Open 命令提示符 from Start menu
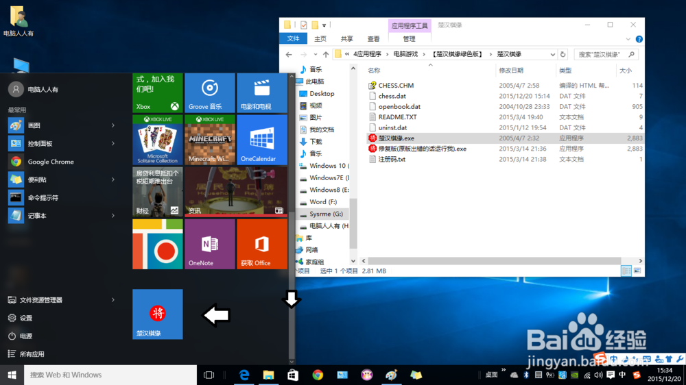Screen dimensions: 686x385 pyautogui.click(x=63, y=197)
